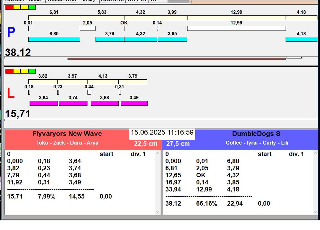Click the DumbleDogs S team header
This screenshot has height=230, width=320.
tap(256, 134)
